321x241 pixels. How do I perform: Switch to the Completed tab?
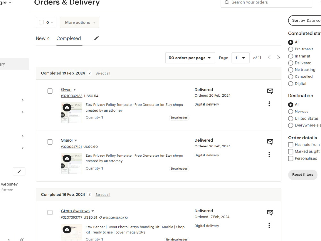pyautogui.click(x=69, y=38)
